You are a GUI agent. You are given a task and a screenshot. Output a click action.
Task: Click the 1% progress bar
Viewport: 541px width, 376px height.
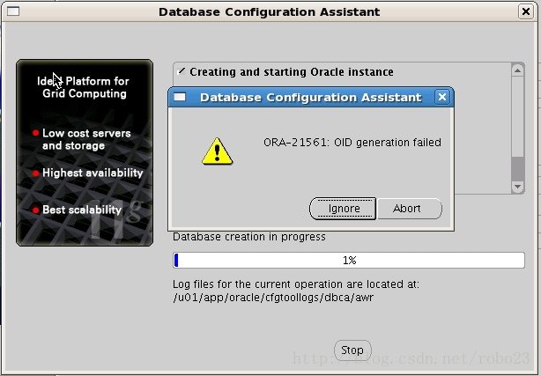pos(349,260)
